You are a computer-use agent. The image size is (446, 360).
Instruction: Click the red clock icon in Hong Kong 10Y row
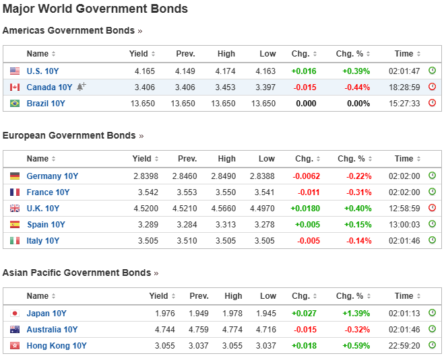tap(433, 345)
